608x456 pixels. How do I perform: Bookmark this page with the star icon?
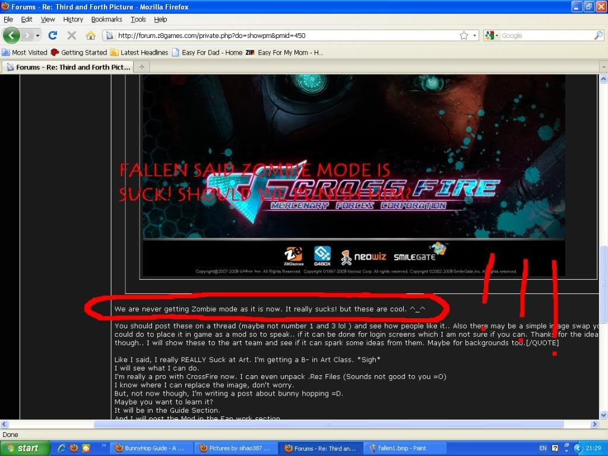tap(464, 36)
